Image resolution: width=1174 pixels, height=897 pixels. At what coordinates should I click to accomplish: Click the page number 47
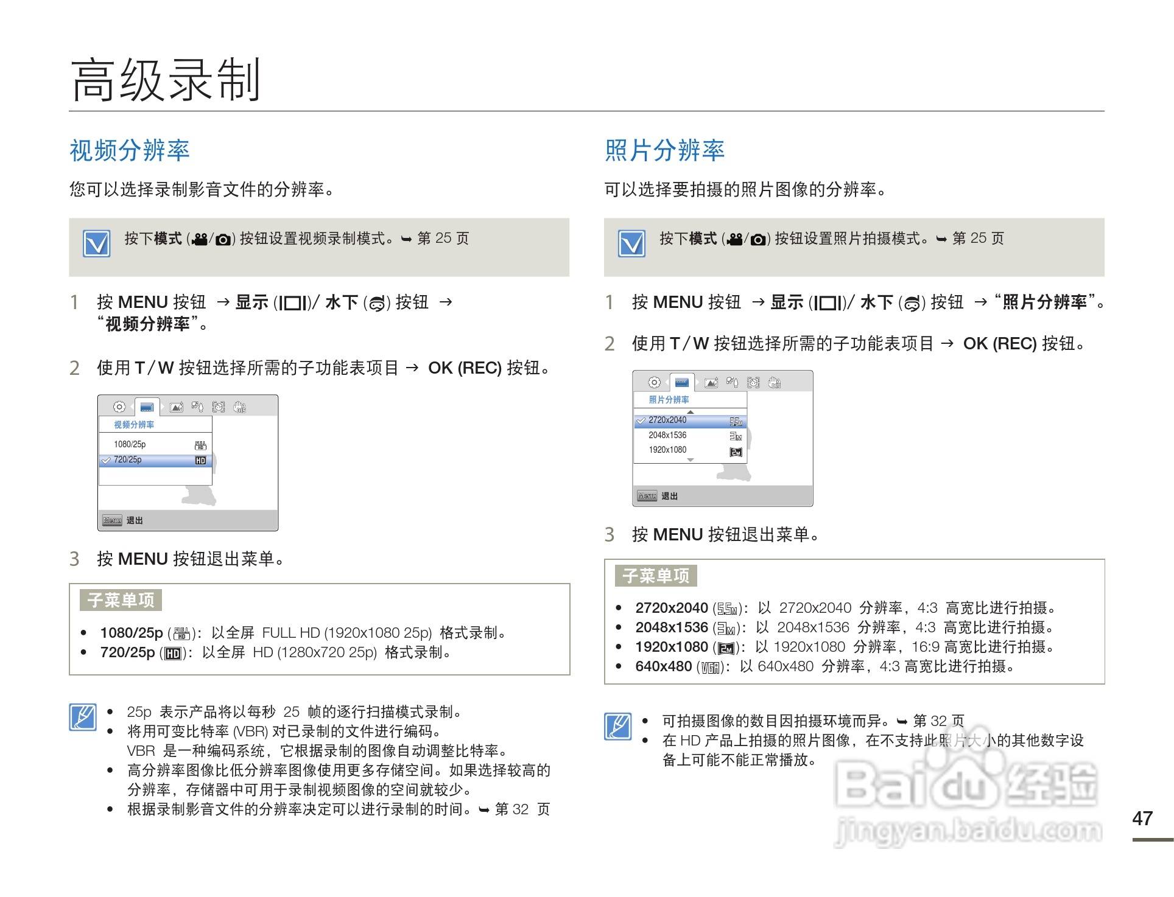click(x=1142, y=818)
